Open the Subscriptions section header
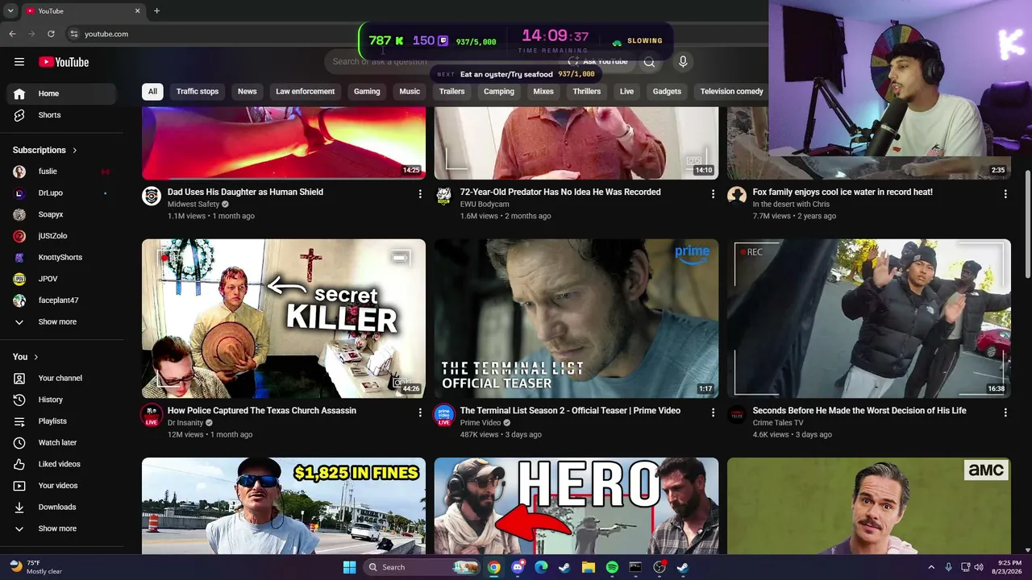 coord(45,150)
